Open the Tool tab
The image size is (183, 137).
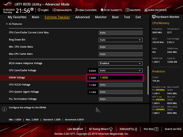(127, 17)
